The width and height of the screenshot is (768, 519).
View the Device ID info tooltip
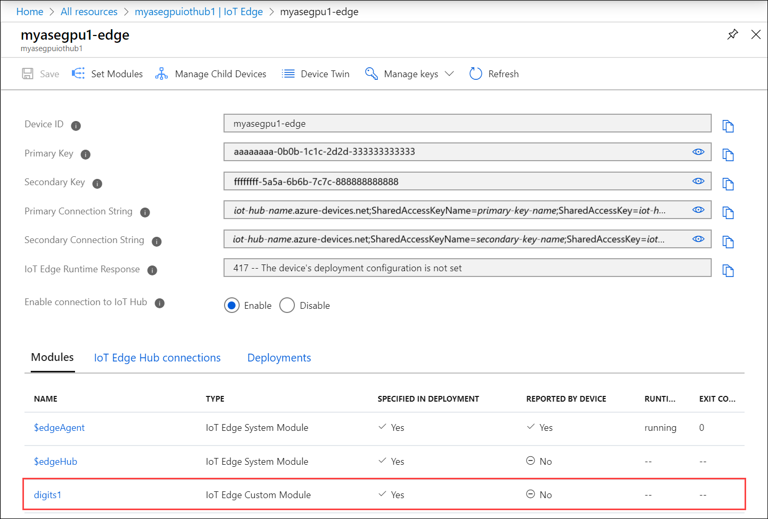[76, 125]
